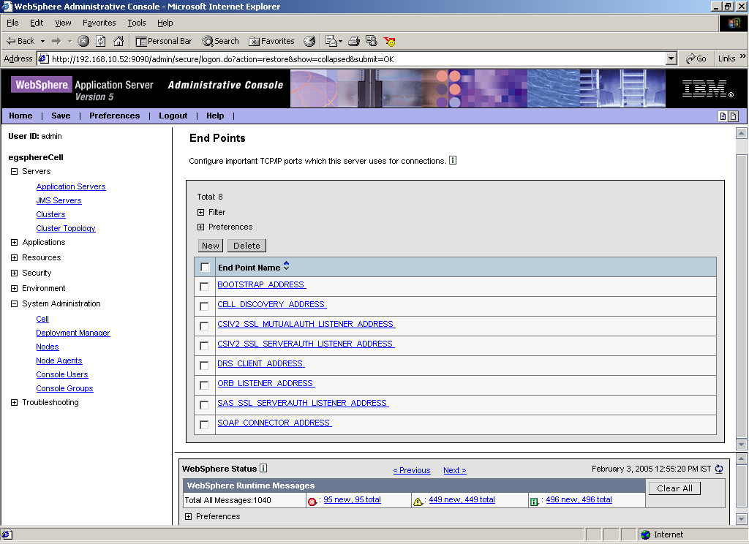Check the DRS_CLIENT_ADDRESS row checkbox
This screenshot has width=749, height=544.
coord(204,366)
